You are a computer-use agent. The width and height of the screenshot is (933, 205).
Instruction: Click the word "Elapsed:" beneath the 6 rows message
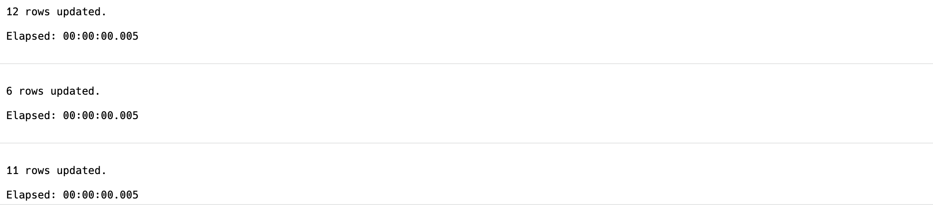(x=31, y=116)
